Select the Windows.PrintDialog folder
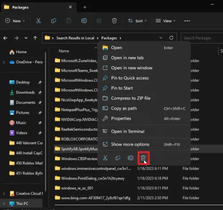 point(90,178)
